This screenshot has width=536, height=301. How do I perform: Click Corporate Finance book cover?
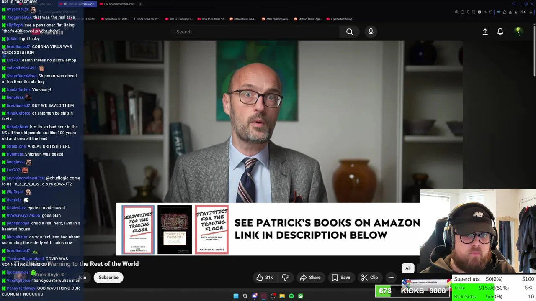point(175,230)
